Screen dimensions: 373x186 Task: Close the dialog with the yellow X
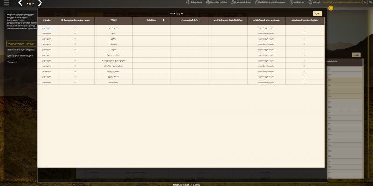[331, 8]
